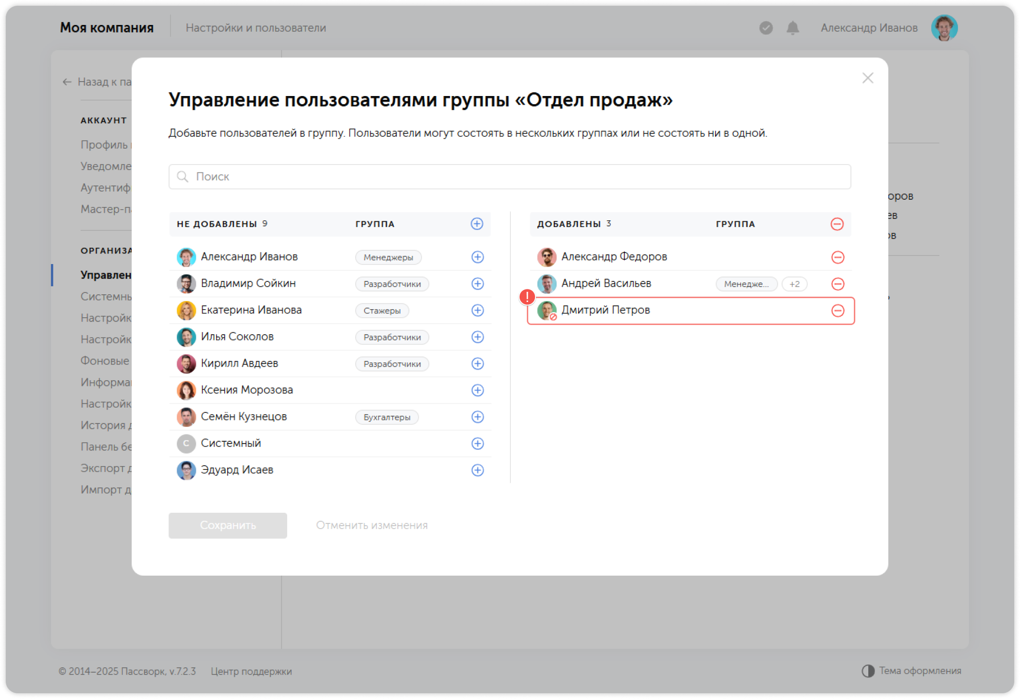Click the Стажеры group tag
The height and width of the screenshot is (699, 1020).
pyautogui.click(x=382, y=311)
